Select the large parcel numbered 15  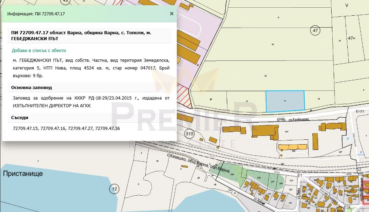(x=266, y=76)
